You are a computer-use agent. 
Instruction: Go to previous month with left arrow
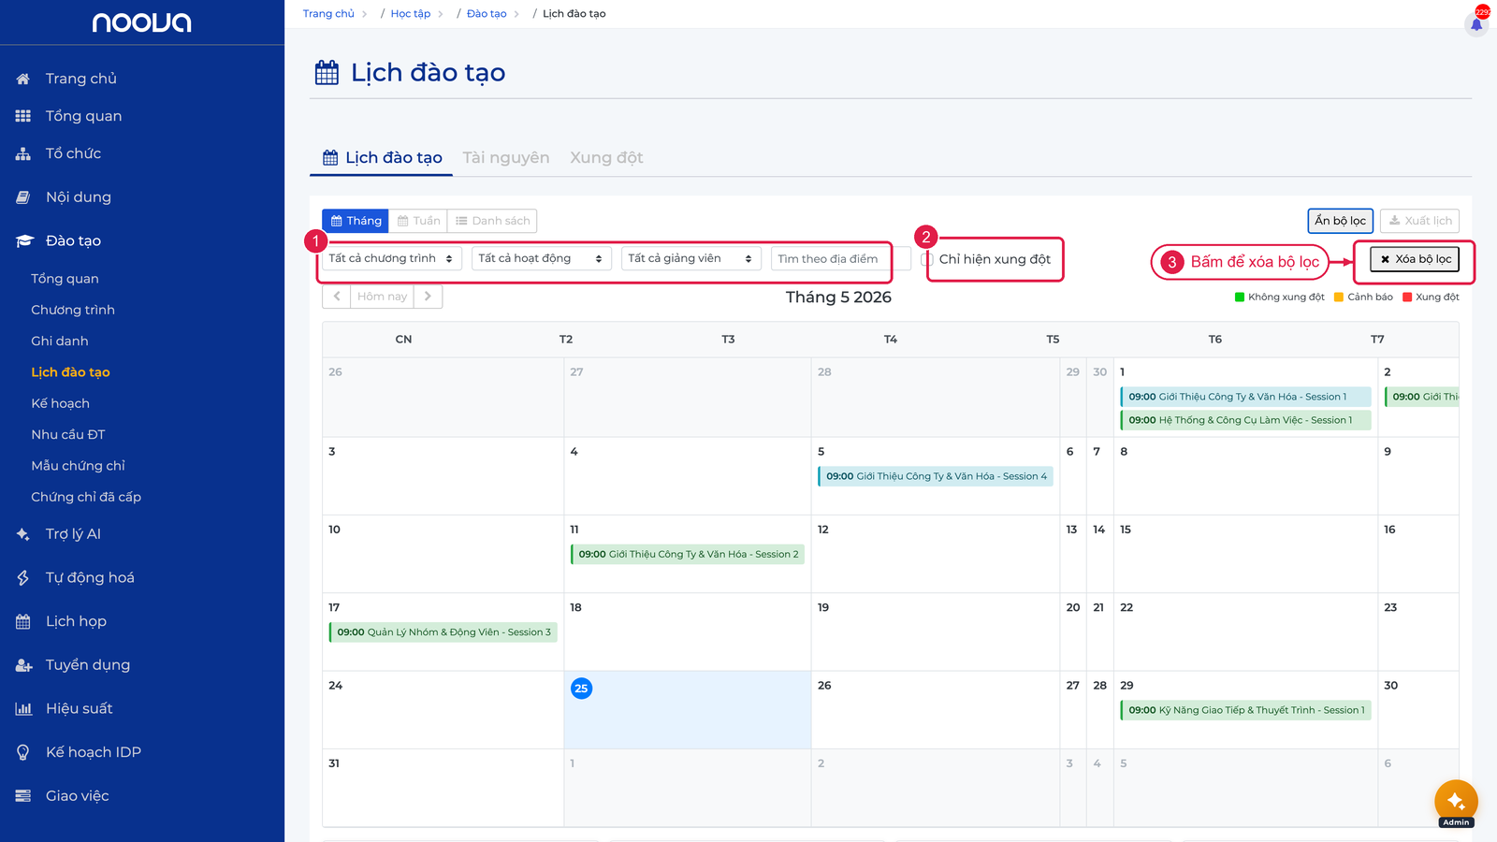(337, 297)
